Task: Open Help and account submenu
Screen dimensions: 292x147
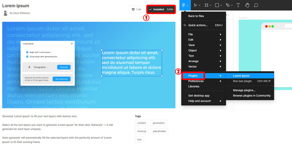Action: pyautogui.click(x=204, y=101)
